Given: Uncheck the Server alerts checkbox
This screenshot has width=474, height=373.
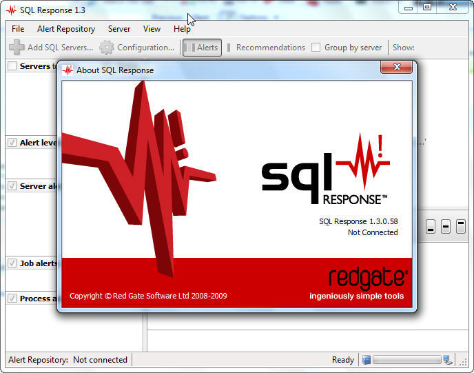Looking at the screenshot, I should 12,185.
